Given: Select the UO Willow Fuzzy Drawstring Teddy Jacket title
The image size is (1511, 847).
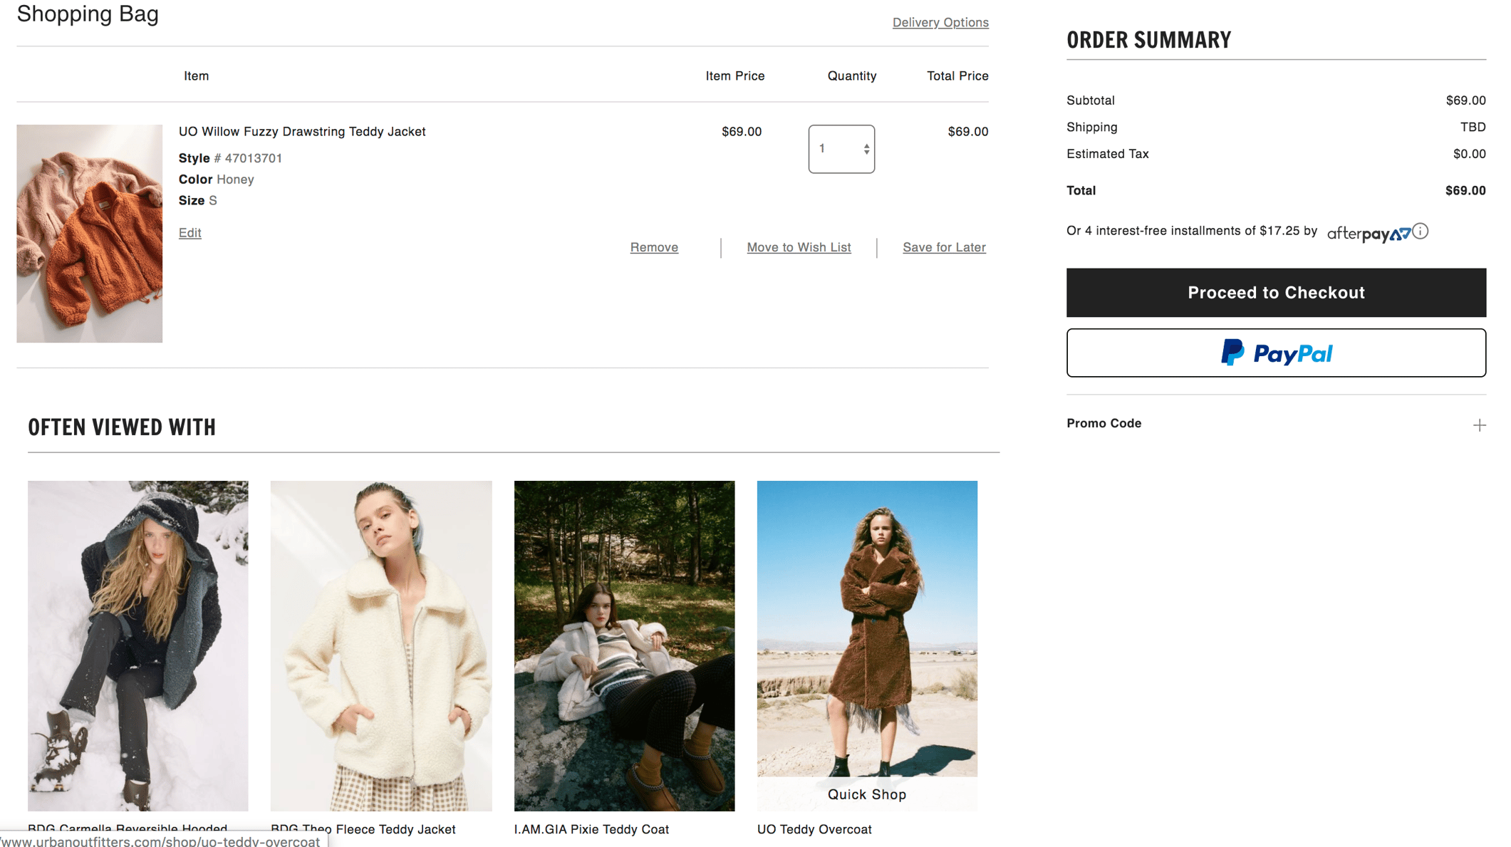Looking at the screenshot, I should click(x=302, y=131).
